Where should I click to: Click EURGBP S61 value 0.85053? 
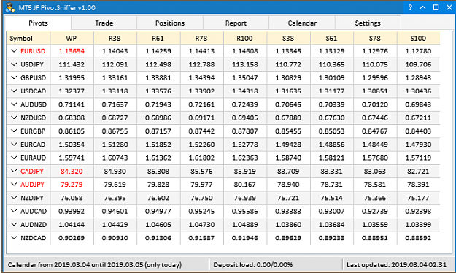tap(331, 131)
